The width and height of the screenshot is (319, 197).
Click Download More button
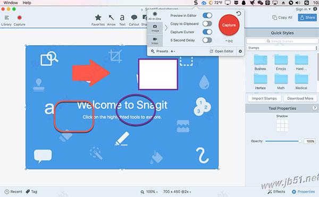pyautogui.click(x=300, y=98)
